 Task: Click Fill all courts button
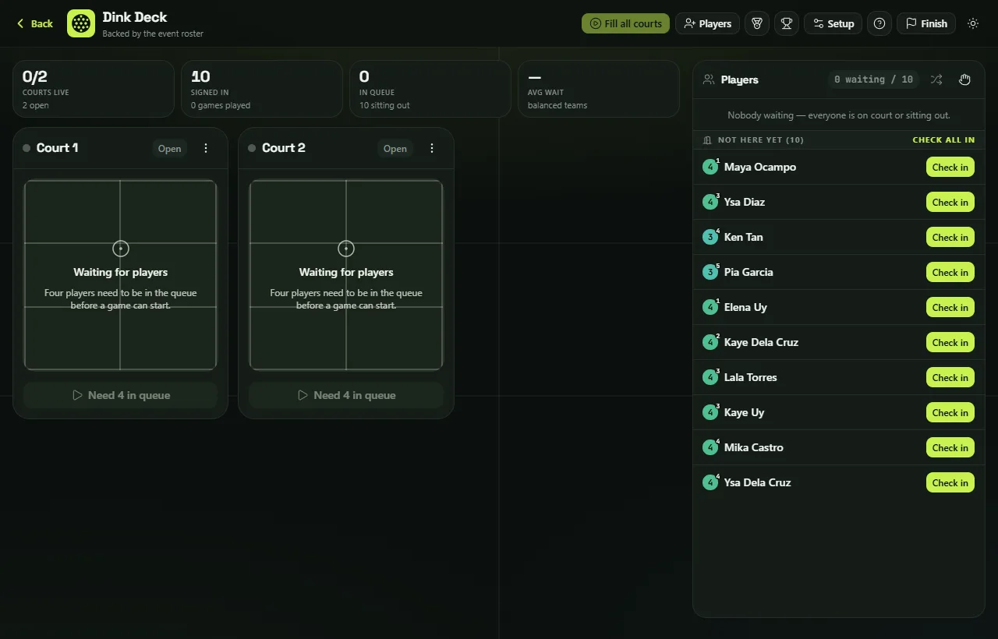[x=625, y=23]
